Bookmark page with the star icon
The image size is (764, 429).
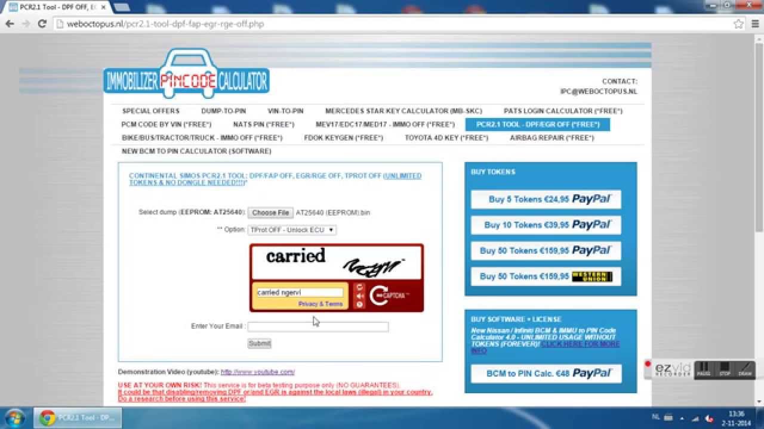[738, 24]
